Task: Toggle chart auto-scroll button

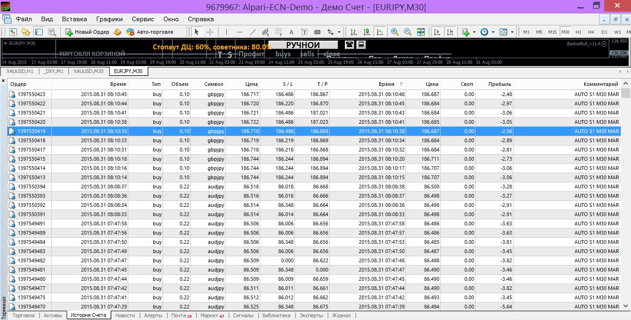Action: (437, 32)
